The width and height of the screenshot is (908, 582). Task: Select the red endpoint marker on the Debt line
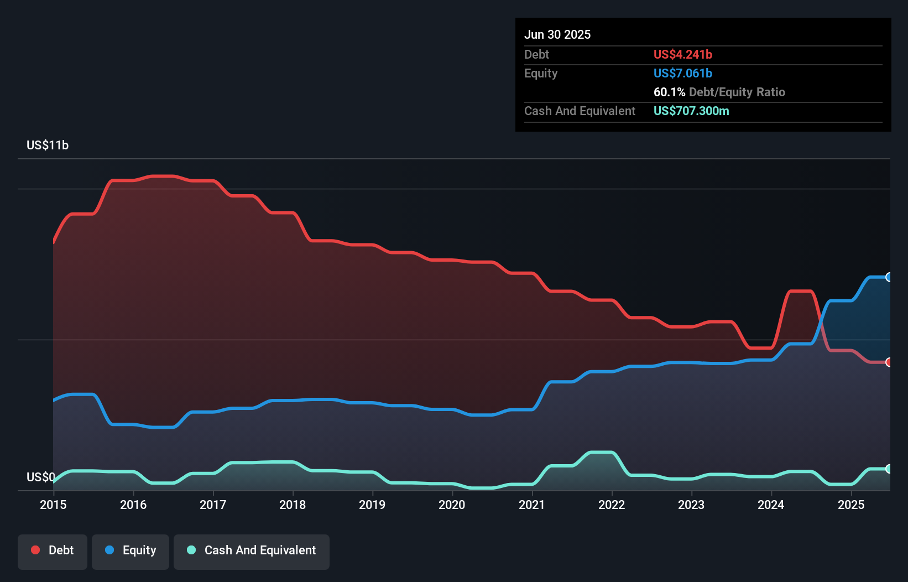pyautogui.click(x=889, y=362)
